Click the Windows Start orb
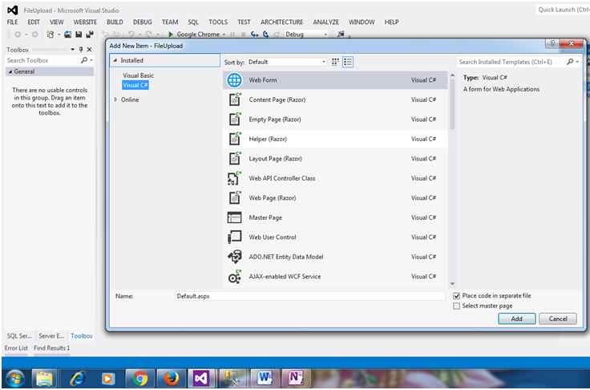The image size is (590, 390). pyautogui.click(x=15, y=378)
